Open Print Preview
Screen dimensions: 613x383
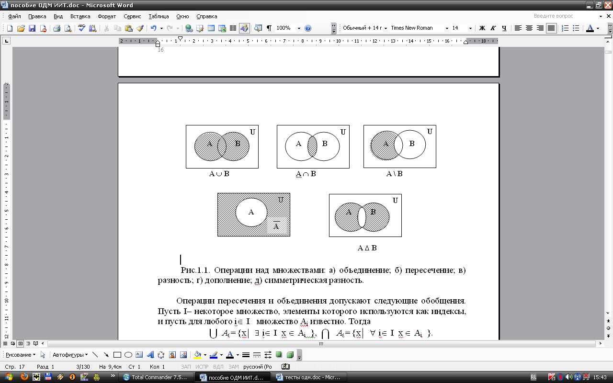coord(68,28)
